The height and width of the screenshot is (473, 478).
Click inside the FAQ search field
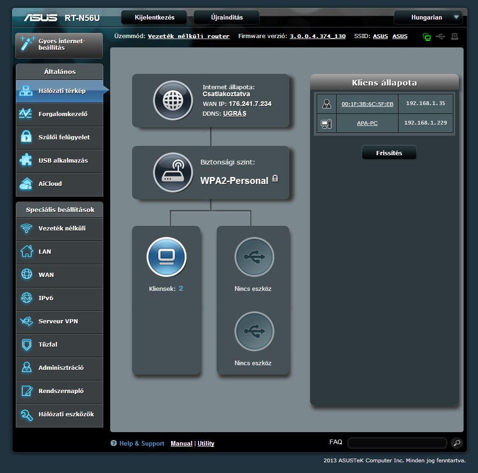coord(397,443)
